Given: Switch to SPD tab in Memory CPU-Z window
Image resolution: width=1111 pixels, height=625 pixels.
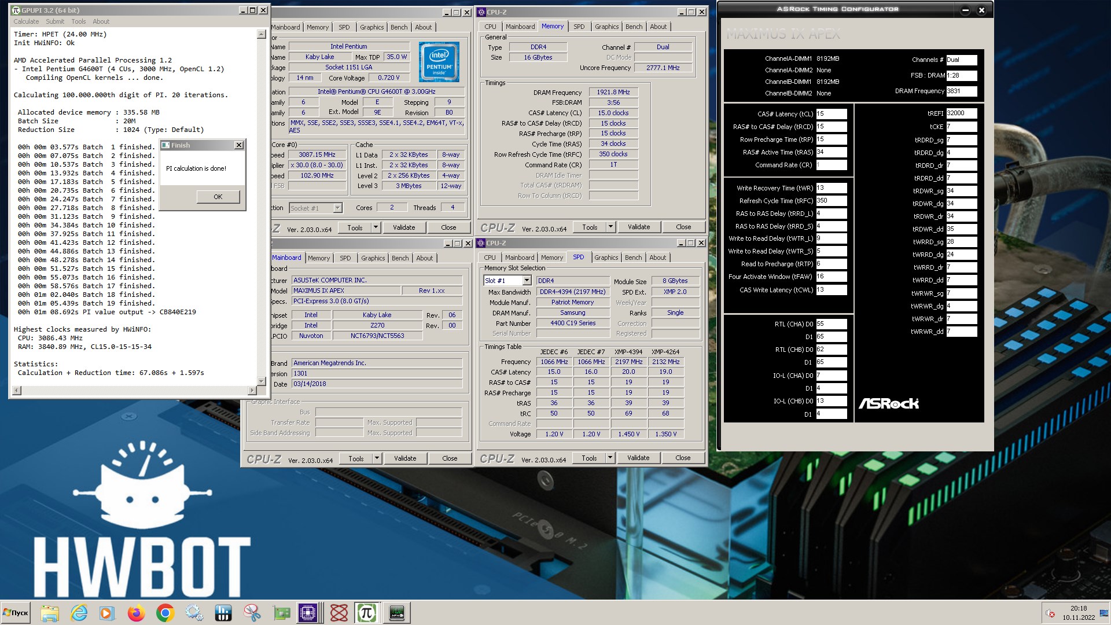Looking at the screenshot, I should point(579,27).
